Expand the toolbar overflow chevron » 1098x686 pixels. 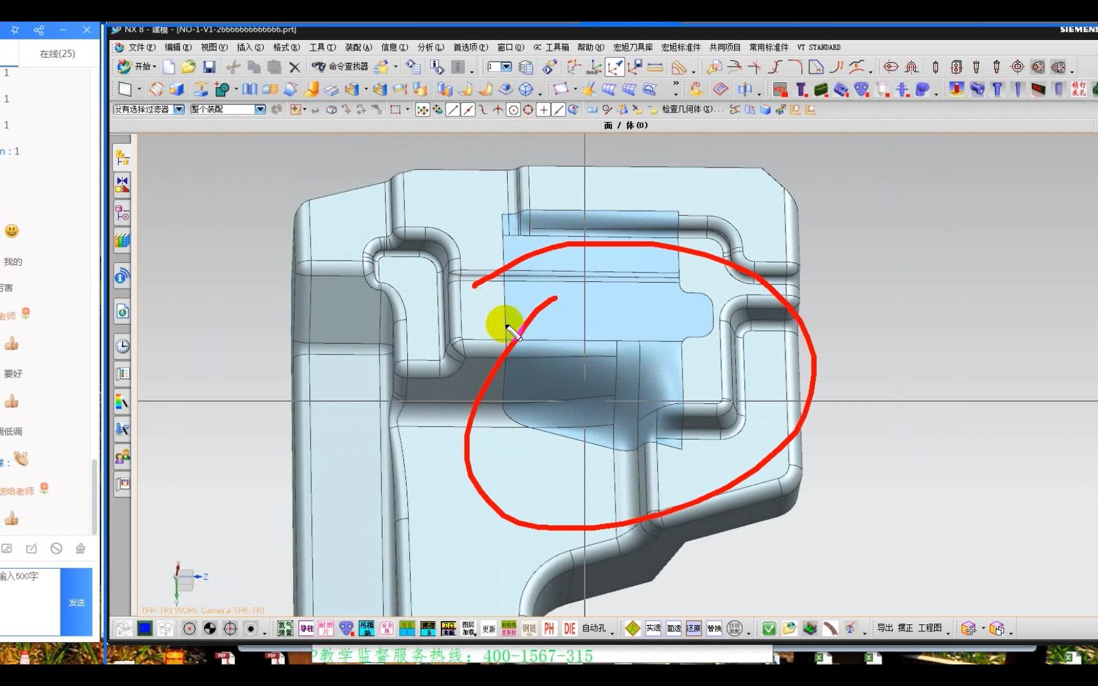click(x=675, y=84)
